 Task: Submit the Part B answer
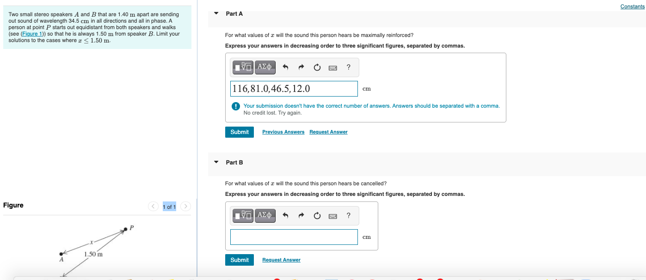point(240,260)
